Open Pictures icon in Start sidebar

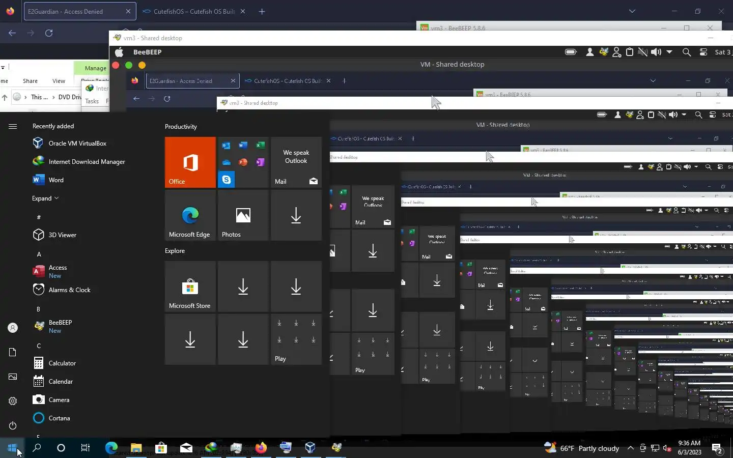point(13,377)
